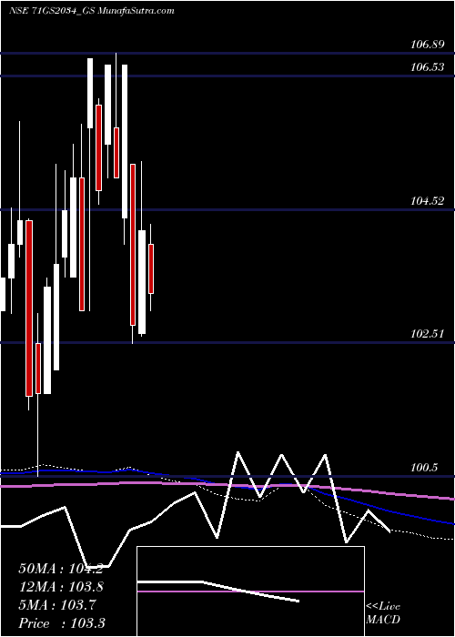Click the NSE 71GS2034_GS MunafaSutra.com title text
Screen dimensions: 455x637
click(x=92, y=11)
